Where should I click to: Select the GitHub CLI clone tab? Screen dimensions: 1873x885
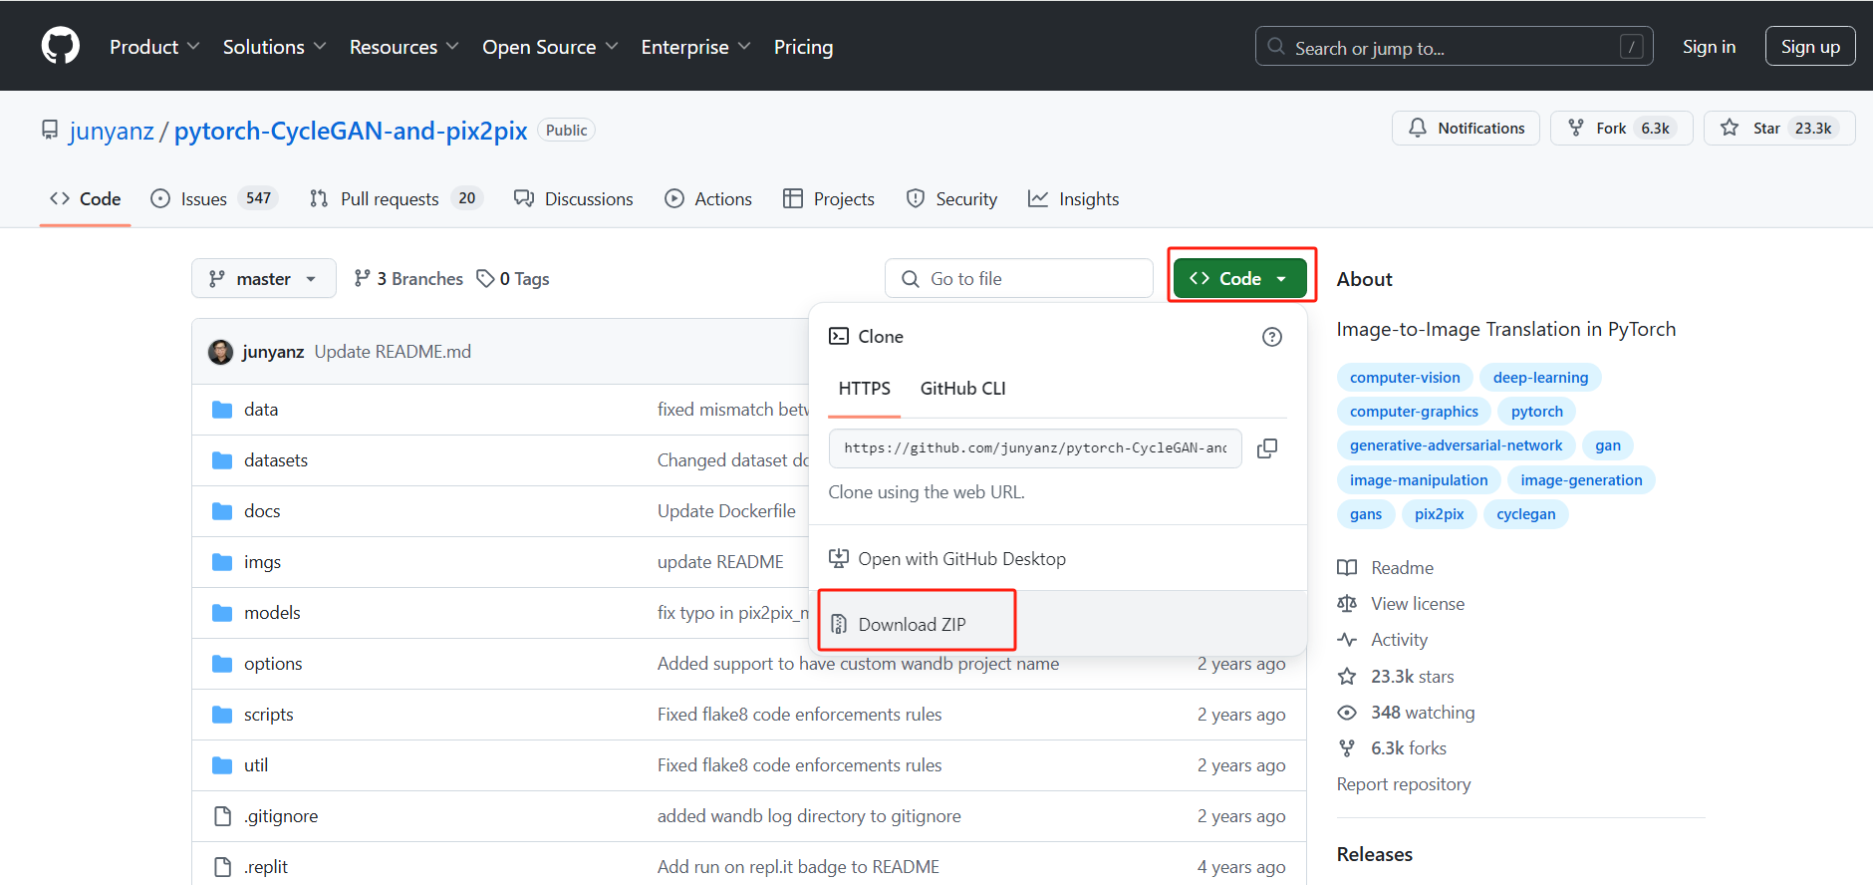pos(963,389)
